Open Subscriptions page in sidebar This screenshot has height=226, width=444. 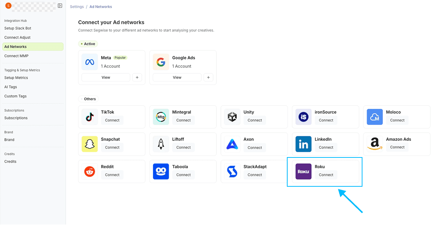tap(16, 118)
